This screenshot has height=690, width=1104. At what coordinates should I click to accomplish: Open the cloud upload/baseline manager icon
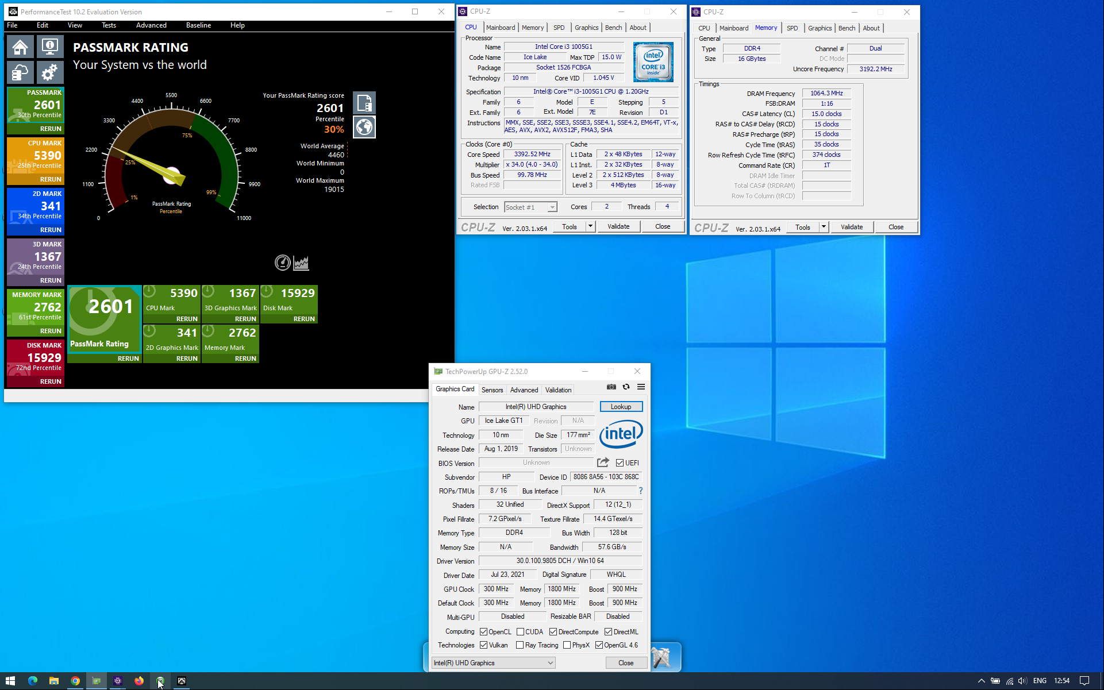pyautogui.click(x=20, y=73)
